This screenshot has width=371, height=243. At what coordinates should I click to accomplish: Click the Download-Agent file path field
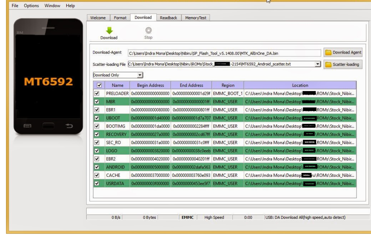224,53
